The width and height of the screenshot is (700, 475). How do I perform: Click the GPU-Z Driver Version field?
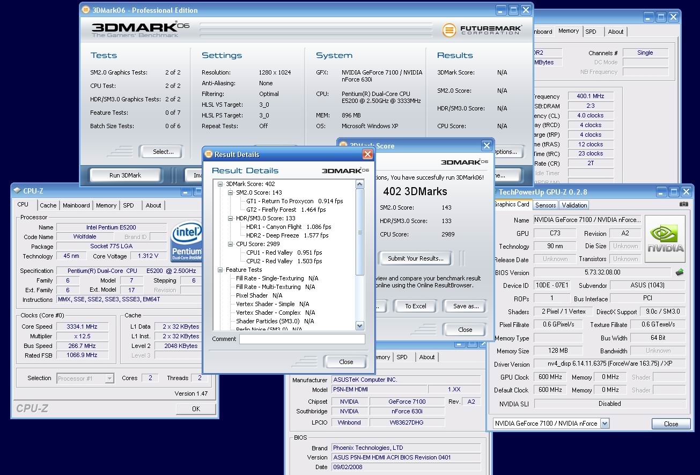pyautogui.click(x=610, y=363)
